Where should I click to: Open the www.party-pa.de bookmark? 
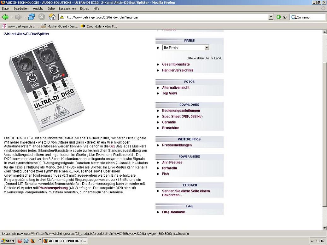pyautogui.click(x=20, y=26)
